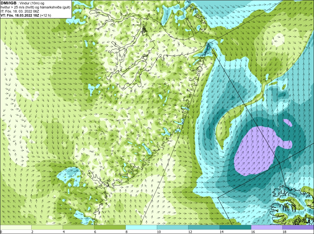Click the above 18 m/s purple swatch
This screenshot has width=314, height=234.
coord(298,227)
